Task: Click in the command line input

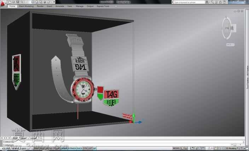Action: tap(122, 145)
